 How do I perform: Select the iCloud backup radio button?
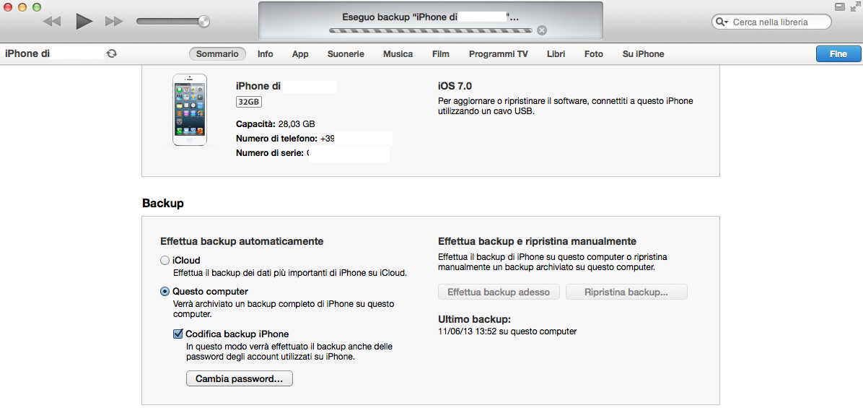pos(165,261)
